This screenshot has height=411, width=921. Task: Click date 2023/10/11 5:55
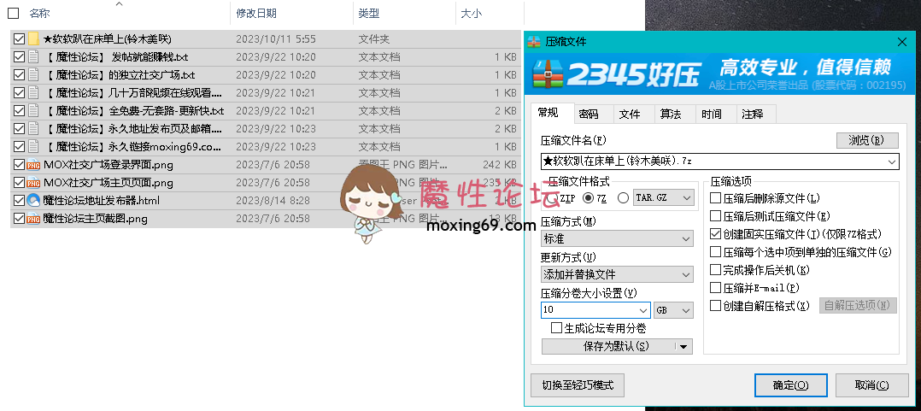pos(276,39)
